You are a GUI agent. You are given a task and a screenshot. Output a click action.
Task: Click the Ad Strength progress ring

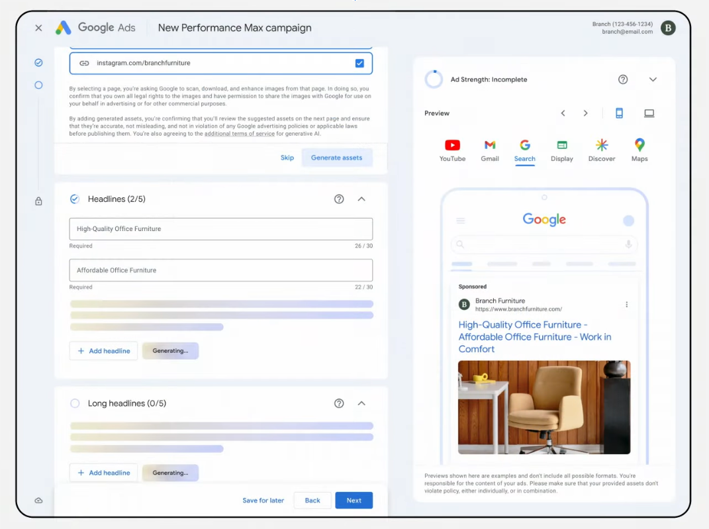coord(434,79)
